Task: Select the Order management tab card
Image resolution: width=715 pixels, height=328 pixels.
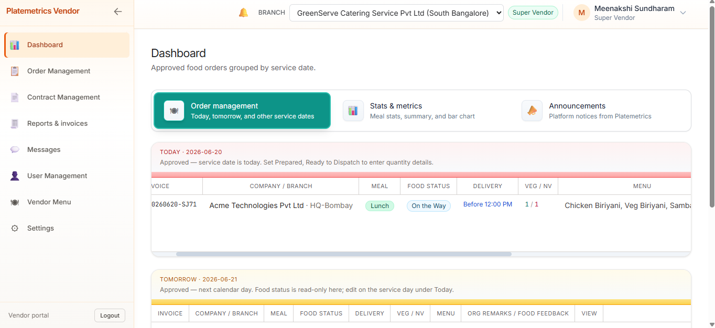Action: coord(242,111)
